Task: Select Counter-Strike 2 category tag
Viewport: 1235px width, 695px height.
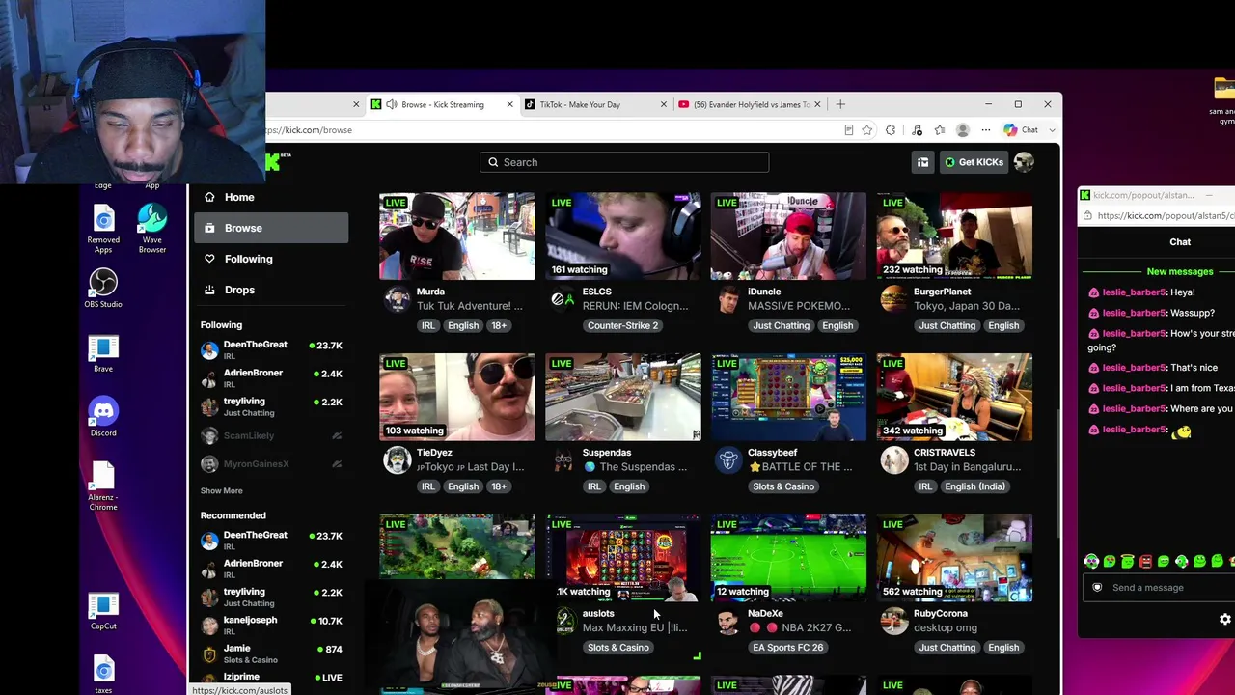Action: coord(622,326)
